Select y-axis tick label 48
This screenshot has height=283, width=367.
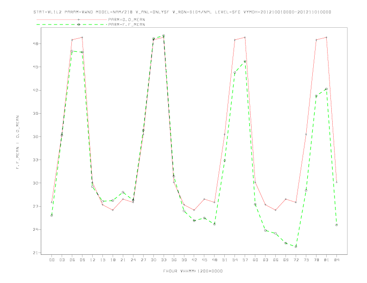tap(36, 43)
